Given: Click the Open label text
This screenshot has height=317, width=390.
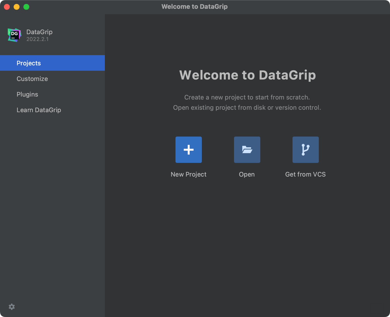Looking at the screenshot, I should (247, 174).
